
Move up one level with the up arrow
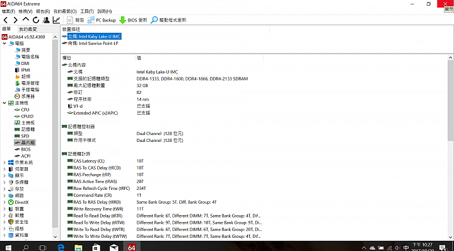(x=26, y=20)
